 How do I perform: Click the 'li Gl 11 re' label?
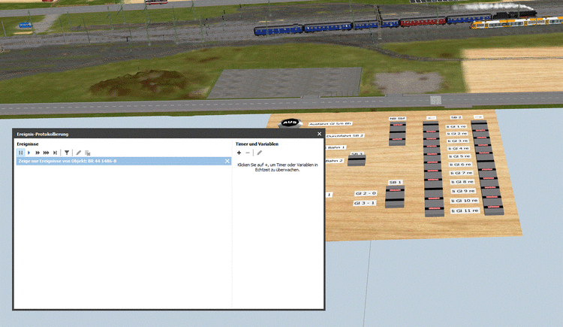465,210
